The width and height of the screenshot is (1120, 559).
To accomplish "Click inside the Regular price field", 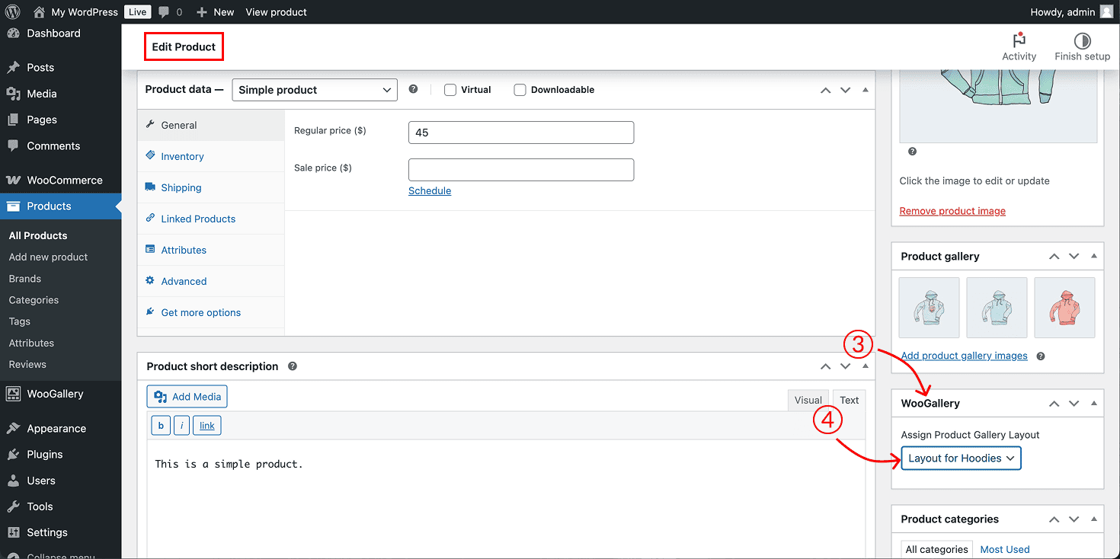I will tap(520, 132).
